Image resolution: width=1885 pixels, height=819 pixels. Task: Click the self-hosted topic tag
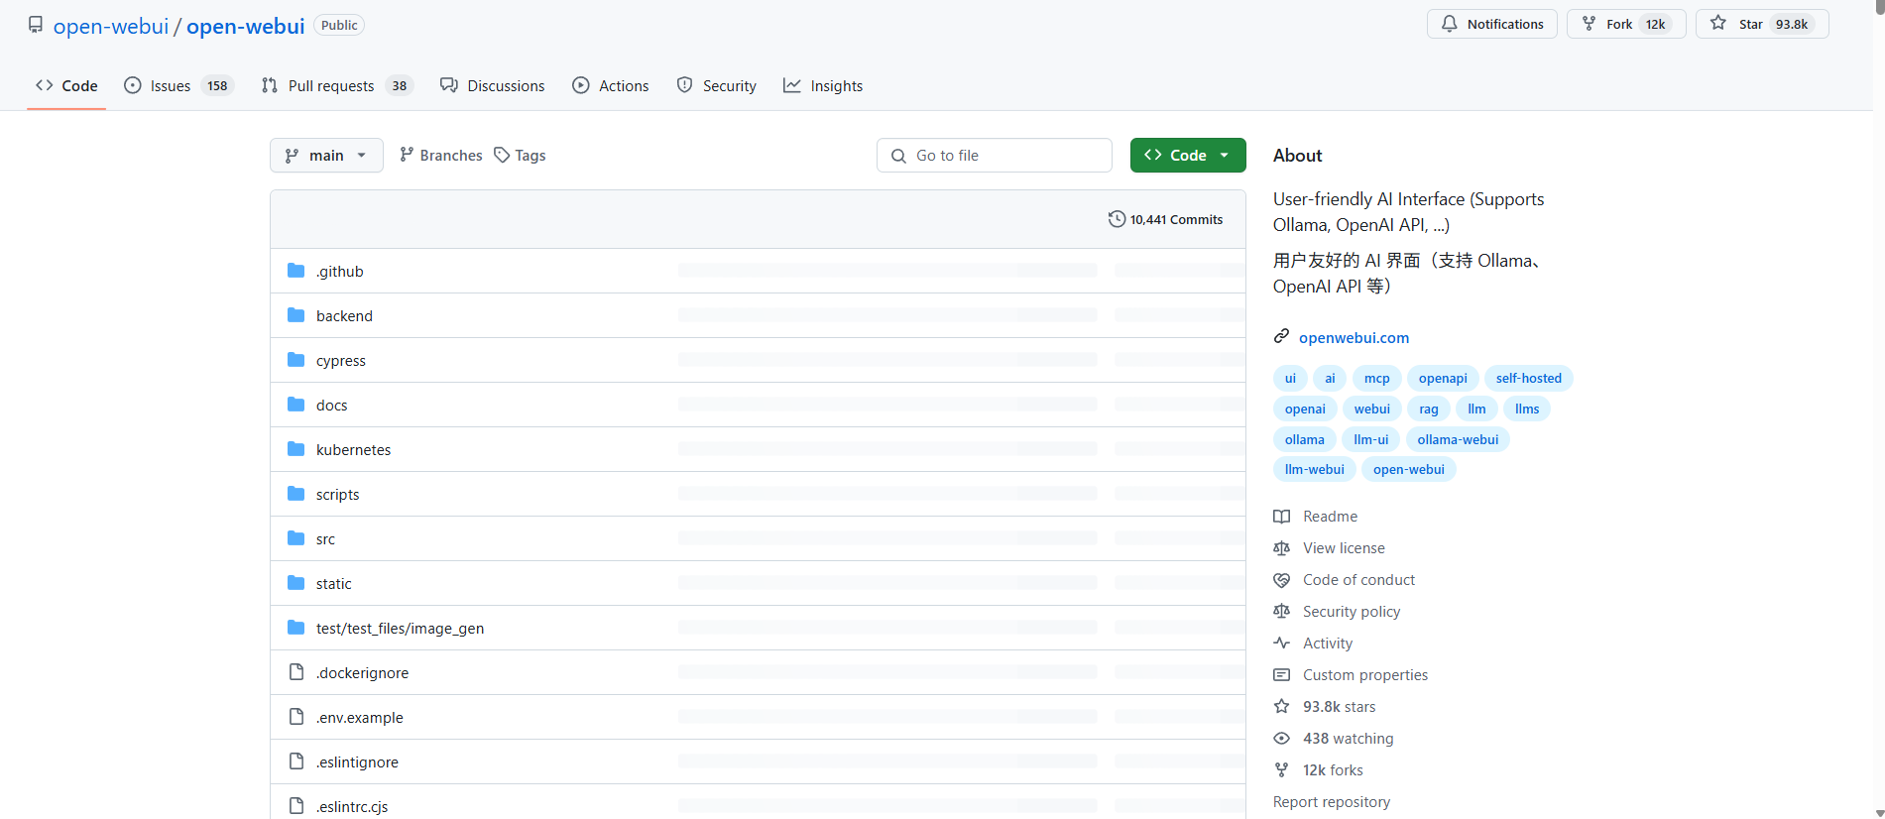pyautogui.click(x=1528, y=379)
